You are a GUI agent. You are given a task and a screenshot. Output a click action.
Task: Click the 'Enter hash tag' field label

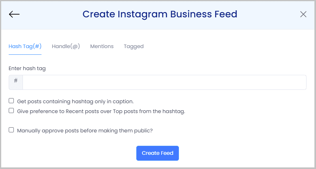(27, 69)
